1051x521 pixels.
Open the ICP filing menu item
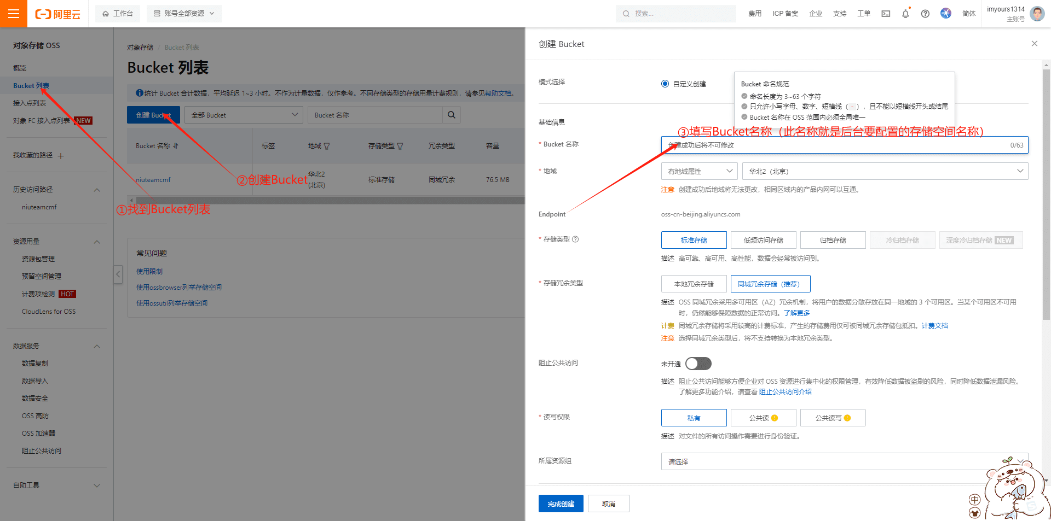(784, 14)
